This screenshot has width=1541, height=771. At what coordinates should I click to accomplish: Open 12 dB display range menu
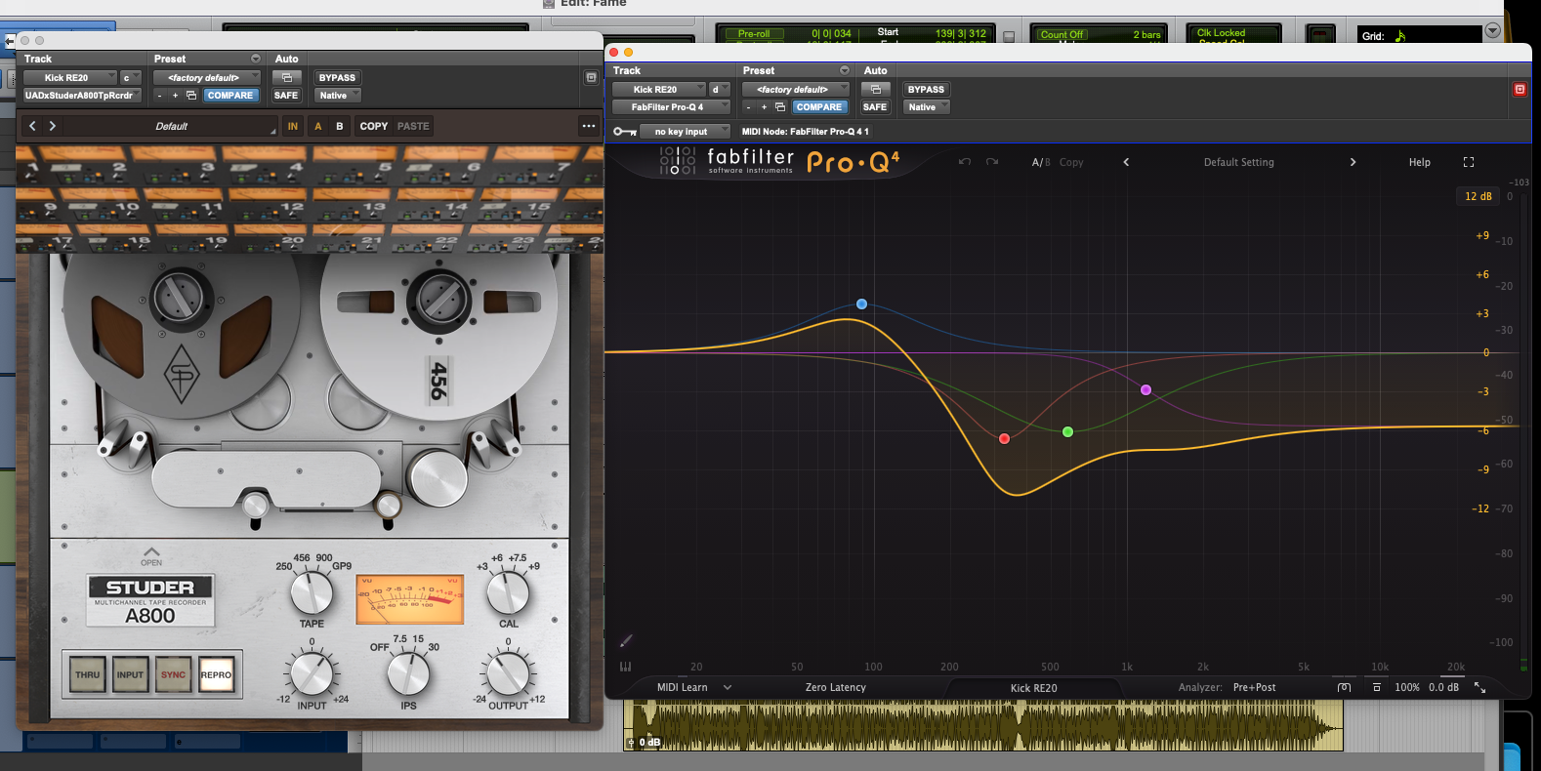pos(1478,196)
